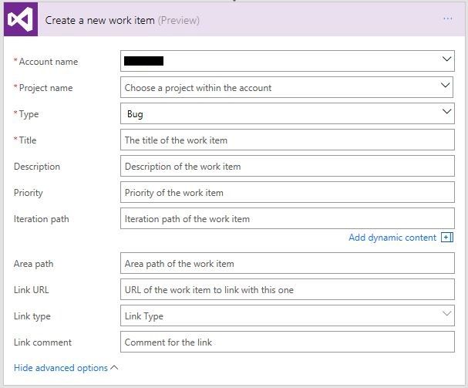Open the ellipsis menu in the header
Image resolution: width=468 pixels, height=388 pixels.
click(x=447, y=19)
